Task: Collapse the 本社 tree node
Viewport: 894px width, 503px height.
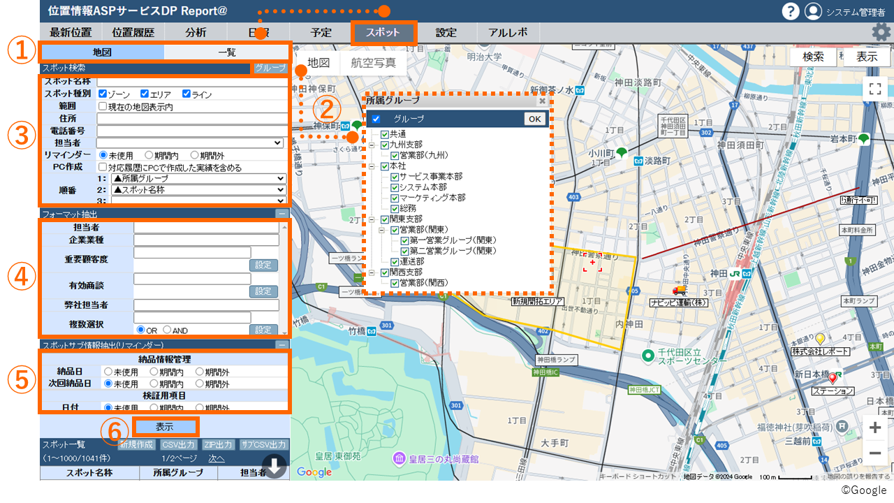Action: click(372, 166)
